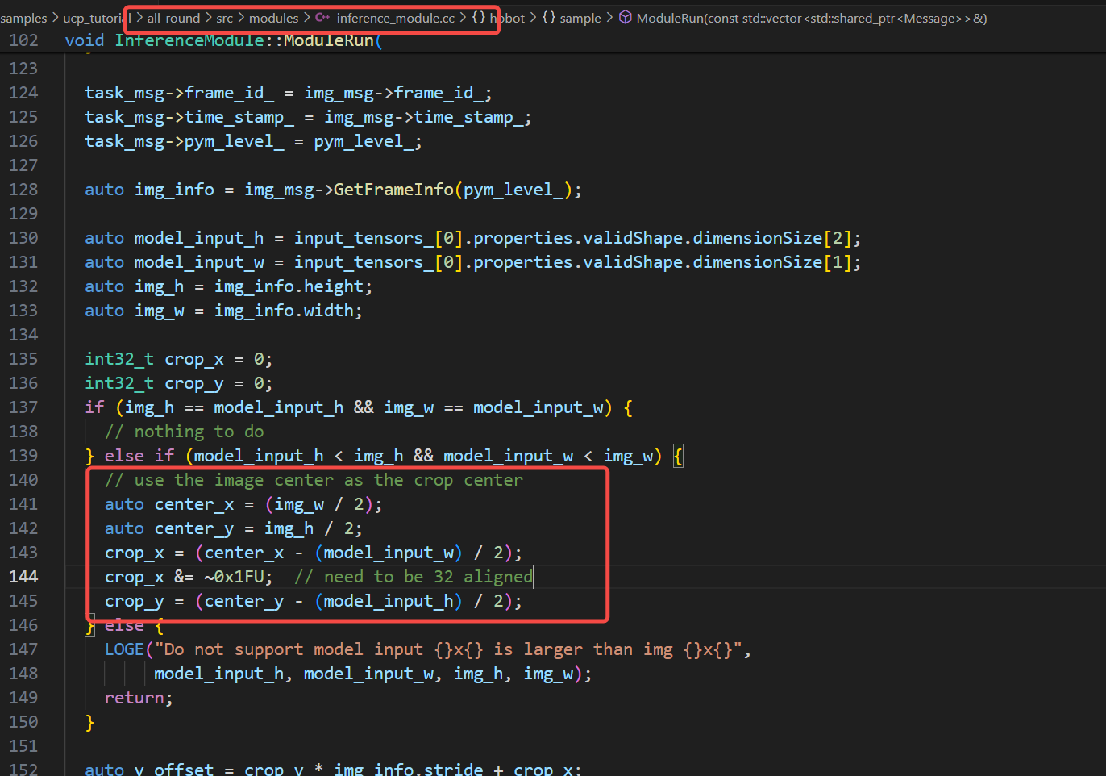The height and width of the screenshot is (776, 1106).
Task: Open the samples breadcrumb folder
Action: pyautogui.click(x=24, y=18)
